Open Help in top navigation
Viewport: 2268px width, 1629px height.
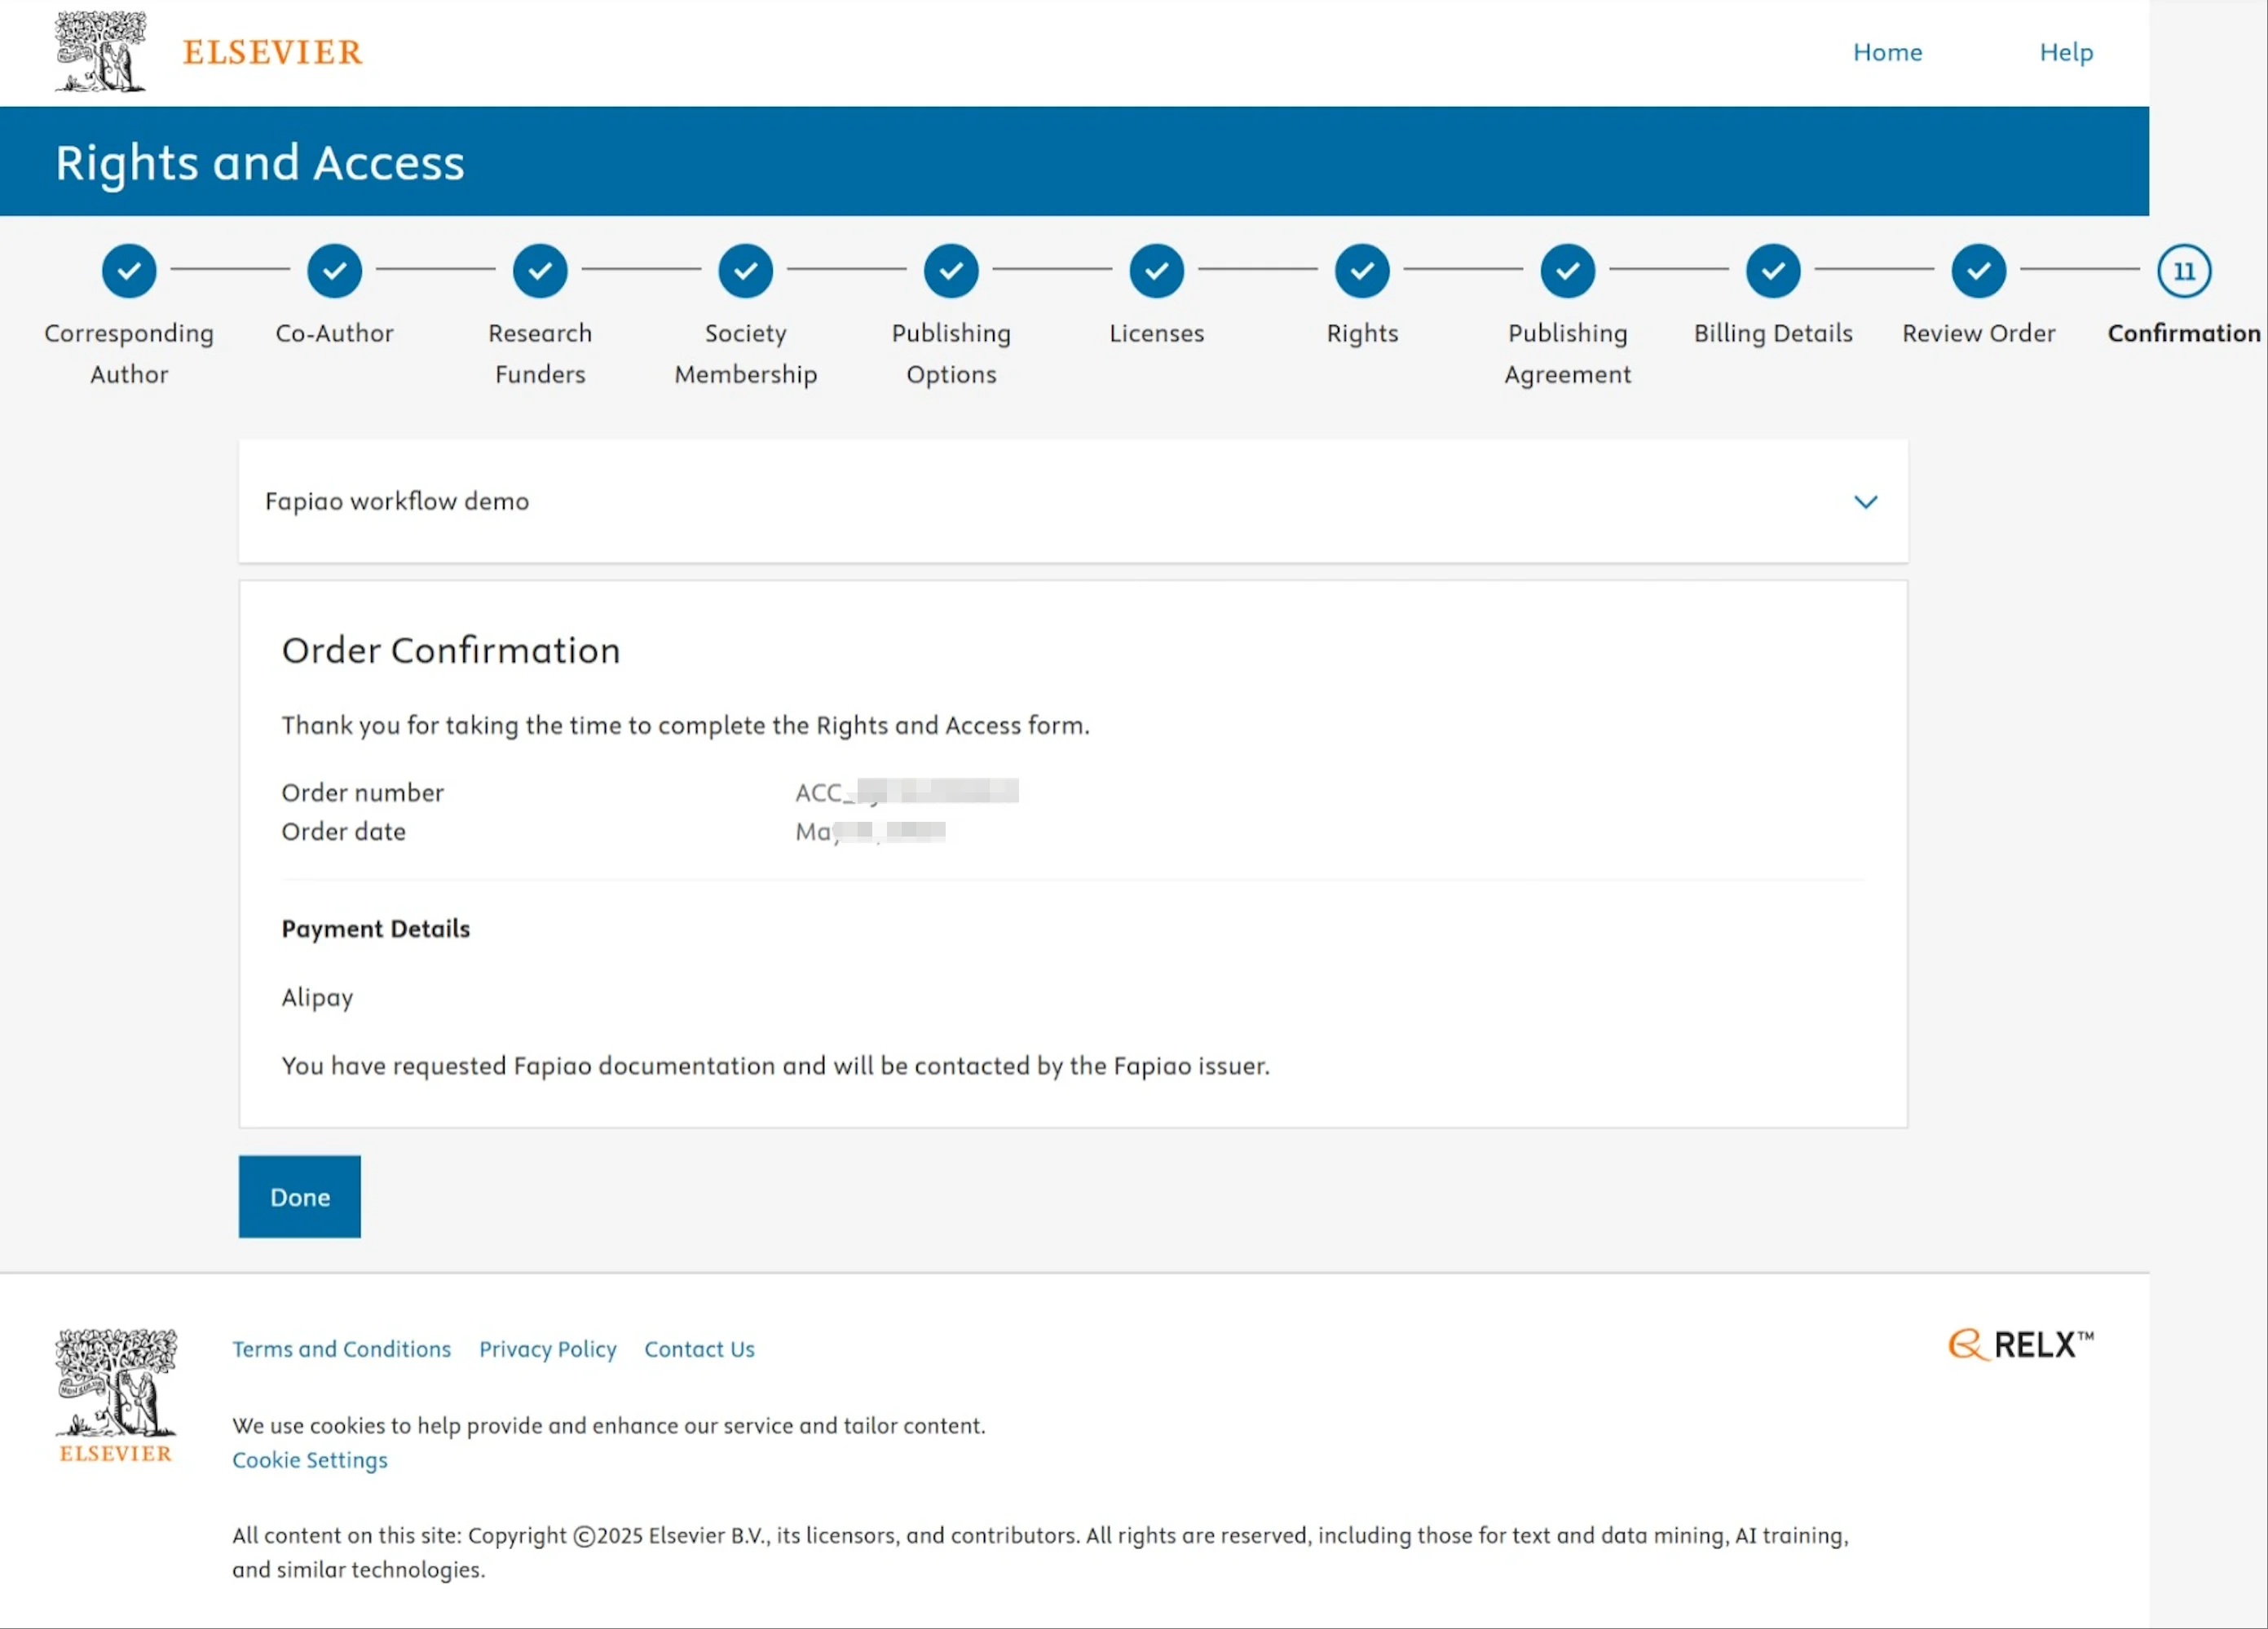[x=2066, y=52]
